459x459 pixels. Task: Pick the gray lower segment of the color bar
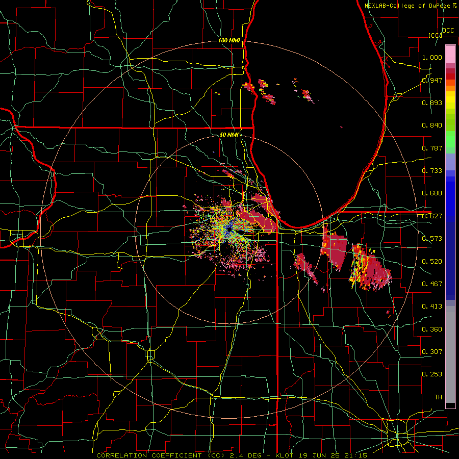tap(450, 355)
